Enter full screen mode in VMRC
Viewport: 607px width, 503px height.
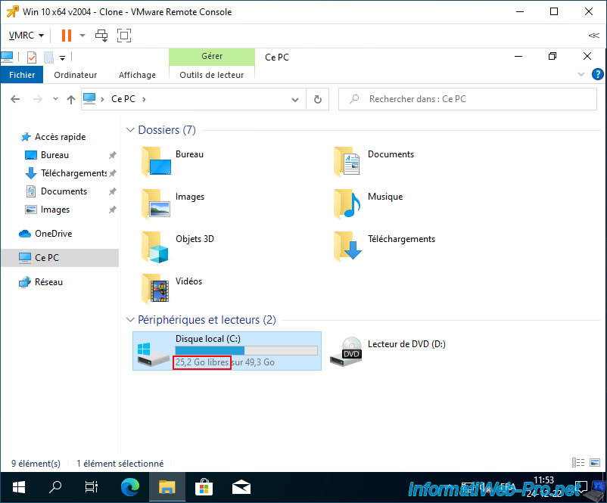point(124,36)
